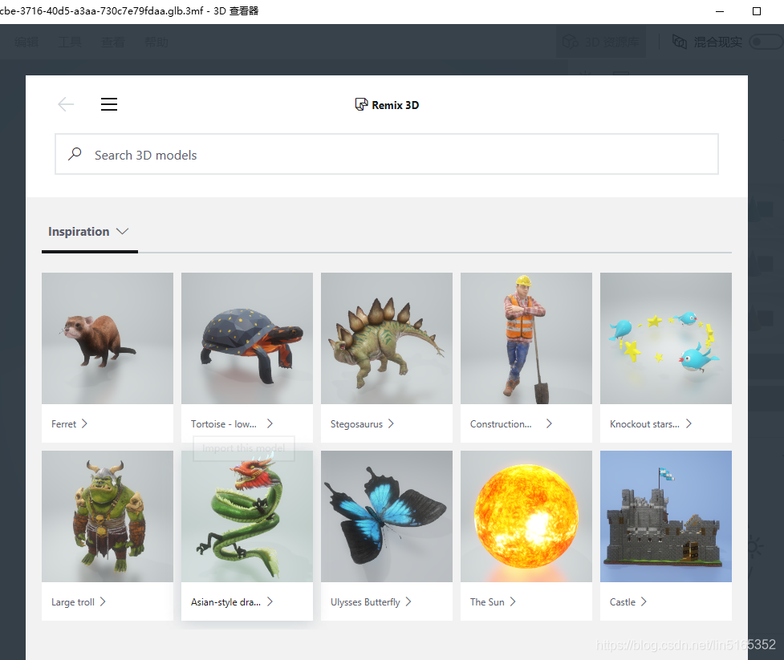Open the Tortoise low-poly thumbnail
784x660 pixels.
pos(247,338)
